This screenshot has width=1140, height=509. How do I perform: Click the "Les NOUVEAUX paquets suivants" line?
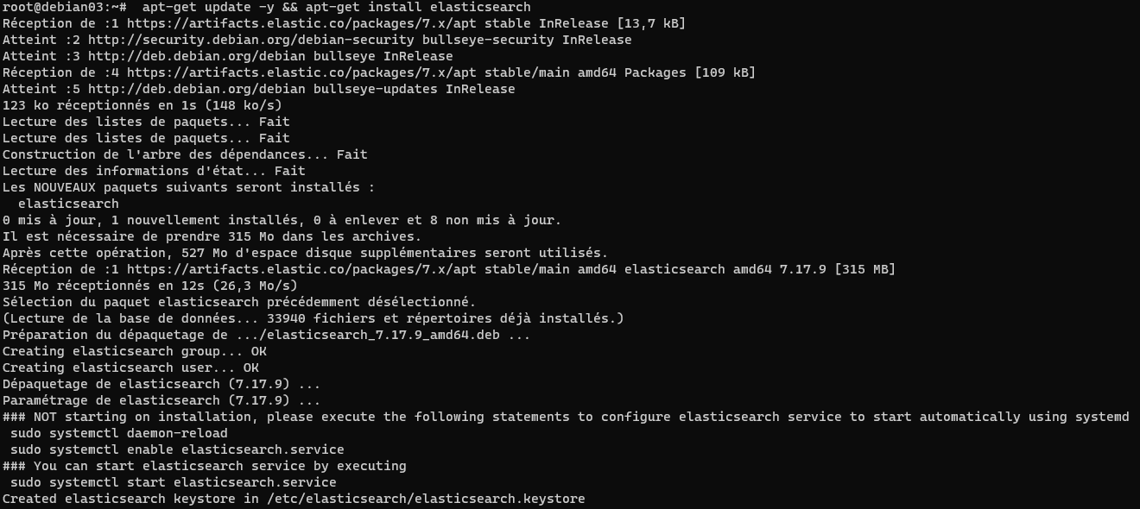[x=188, y=187]
